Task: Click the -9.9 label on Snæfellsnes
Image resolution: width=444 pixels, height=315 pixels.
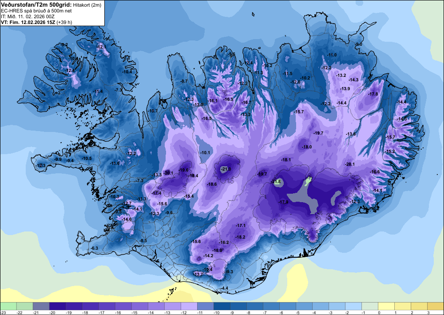Action: [x=58, y=159]
